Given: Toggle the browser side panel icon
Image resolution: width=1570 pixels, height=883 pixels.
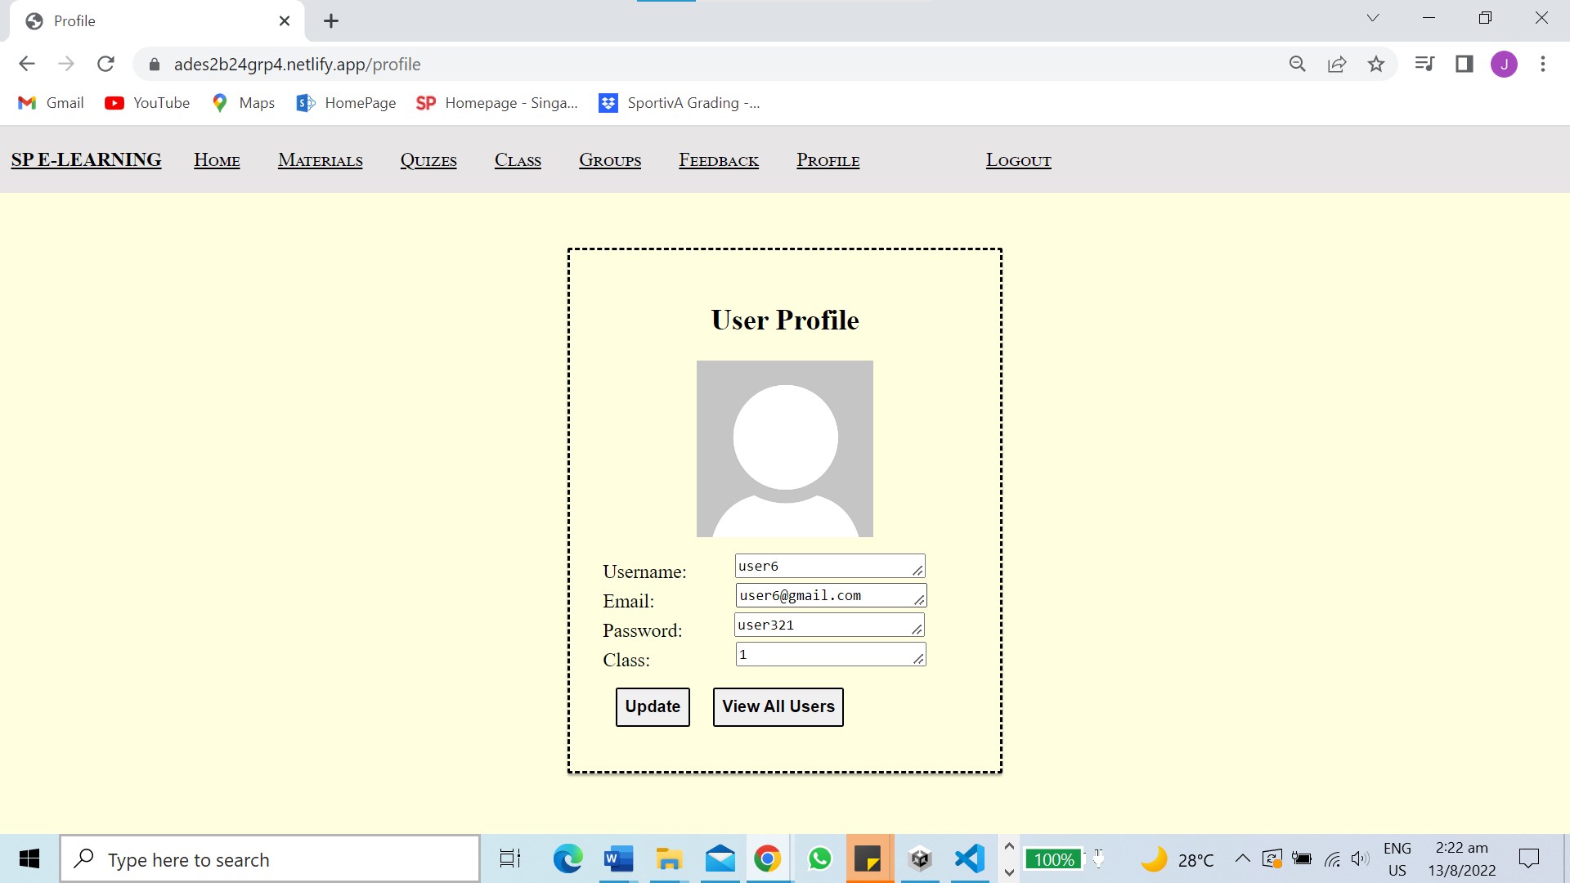Looking at the screenshot, I should [1465, 64].
